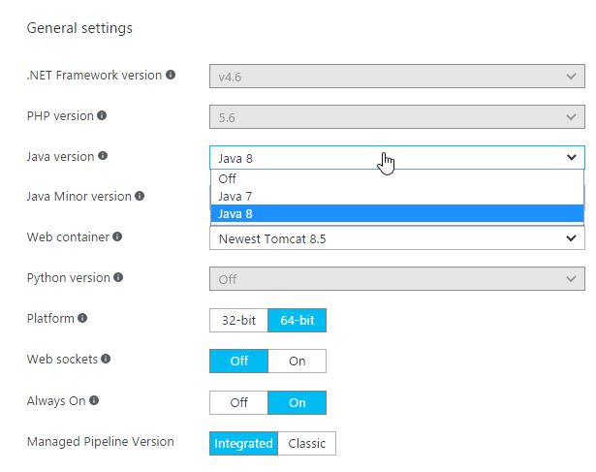Set Platform to 32-bit

[238, 321]
